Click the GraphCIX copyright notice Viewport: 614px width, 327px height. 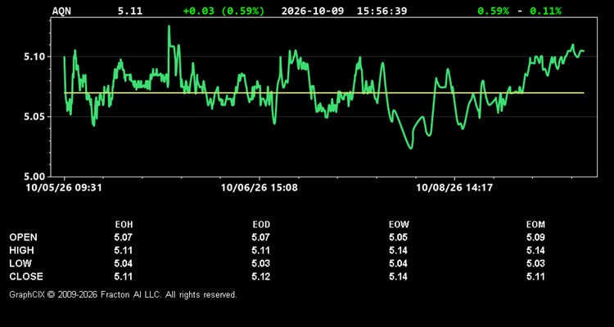(x=123, y=294)
